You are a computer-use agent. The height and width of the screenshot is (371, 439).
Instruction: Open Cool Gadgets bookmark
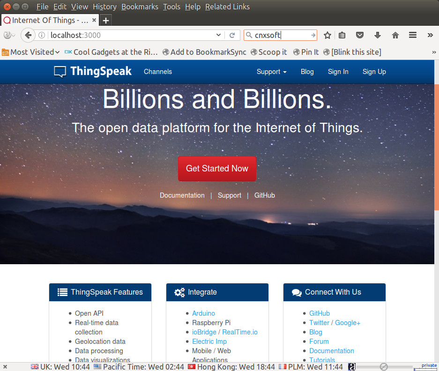[x=111, y=52]
